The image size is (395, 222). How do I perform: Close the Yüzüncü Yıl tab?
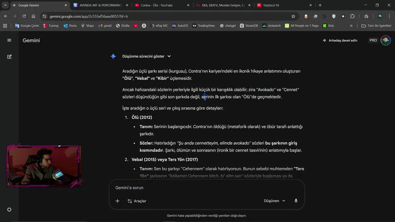pos(310,5)
